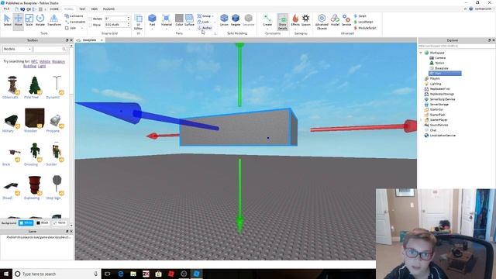Click the NPC search suggestion link
Image resolution: width=496 pixels, height=279 pixels.
[x=34, y=61]
